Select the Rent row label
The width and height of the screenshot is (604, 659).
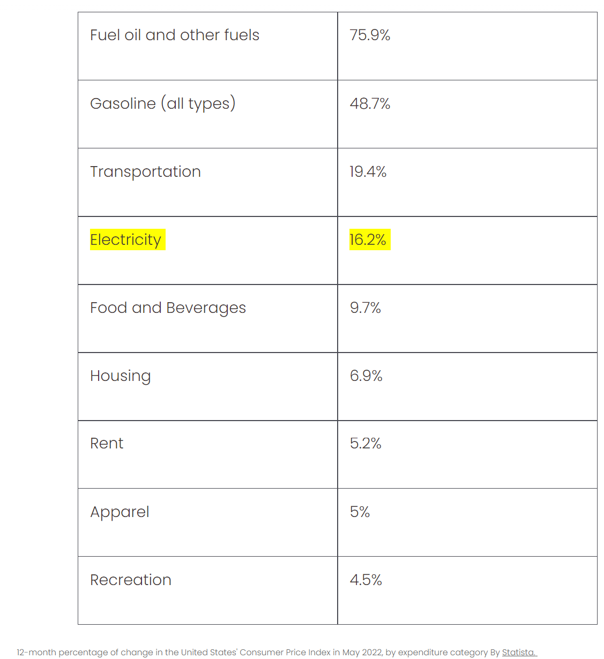pos(107,444)
